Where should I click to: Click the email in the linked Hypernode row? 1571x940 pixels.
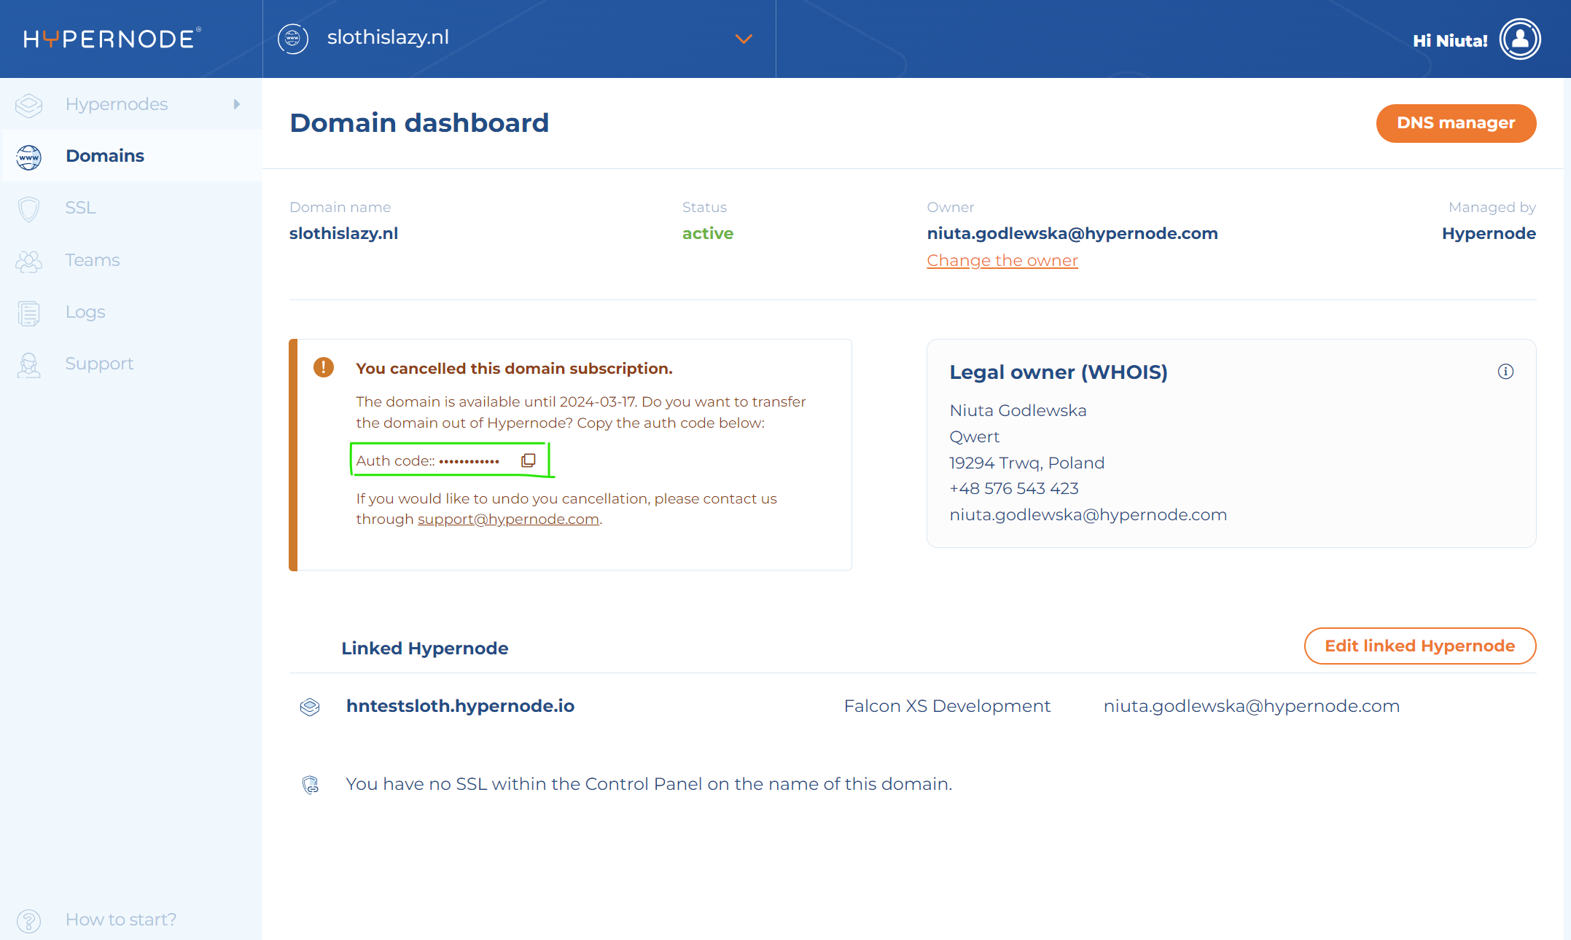point(1252,706)
